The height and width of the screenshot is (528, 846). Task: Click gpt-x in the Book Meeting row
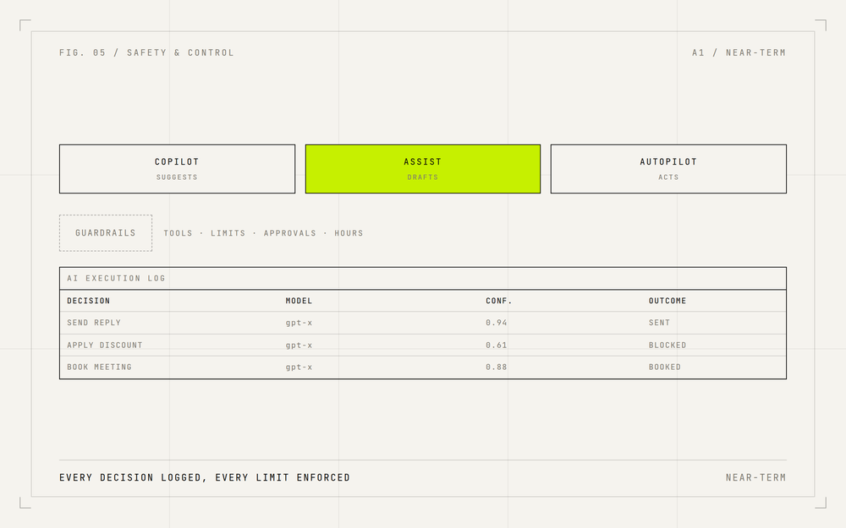point(299,367)
